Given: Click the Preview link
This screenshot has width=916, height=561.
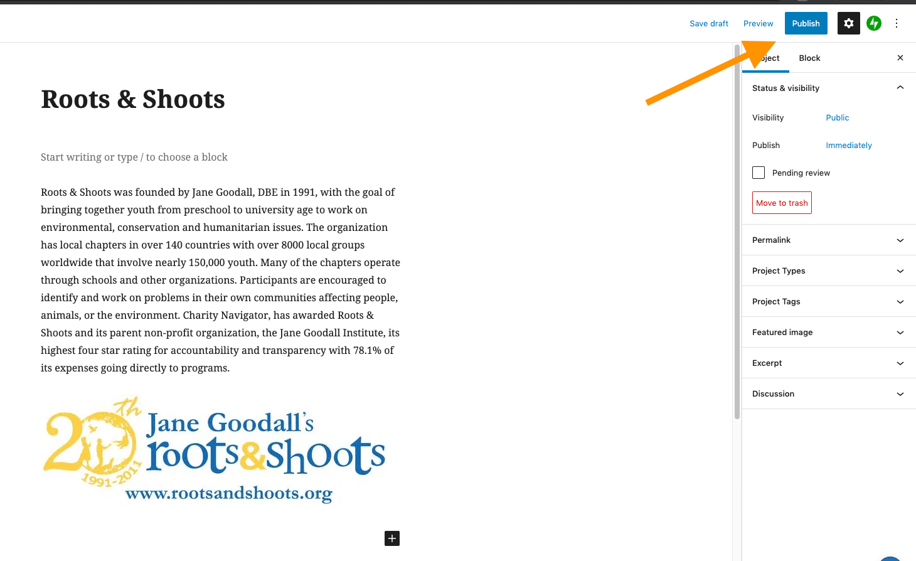Looking at the screenshot, I should pyautogui.click(x=758, y=23).
